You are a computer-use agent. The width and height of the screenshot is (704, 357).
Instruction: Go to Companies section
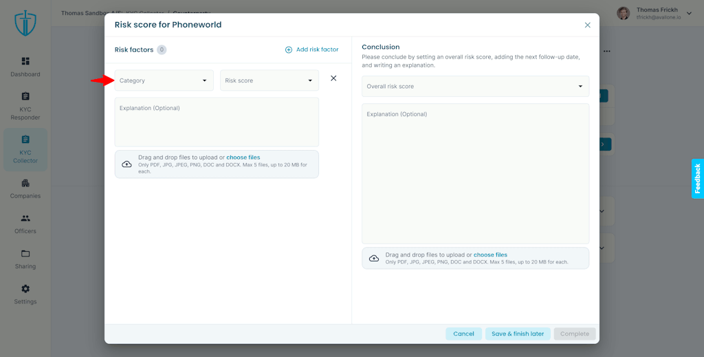25,183
